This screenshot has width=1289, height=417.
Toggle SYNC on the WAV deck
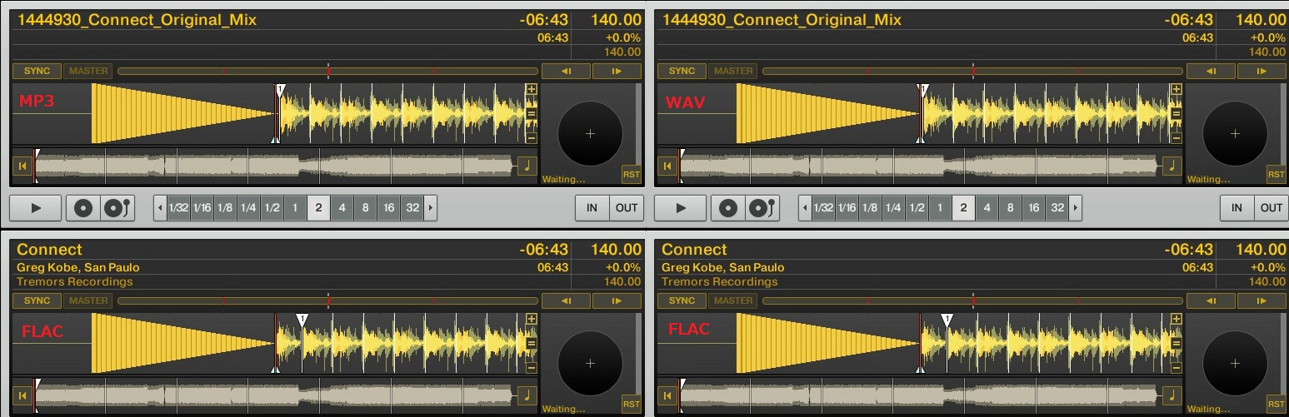click(682, 71)
